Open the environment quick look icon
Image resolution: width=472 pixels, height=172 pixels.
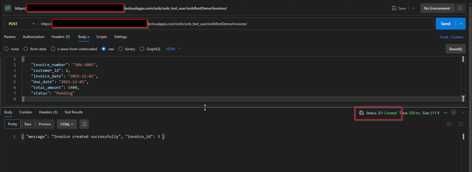pyautogui.click(x=460, y=8)
